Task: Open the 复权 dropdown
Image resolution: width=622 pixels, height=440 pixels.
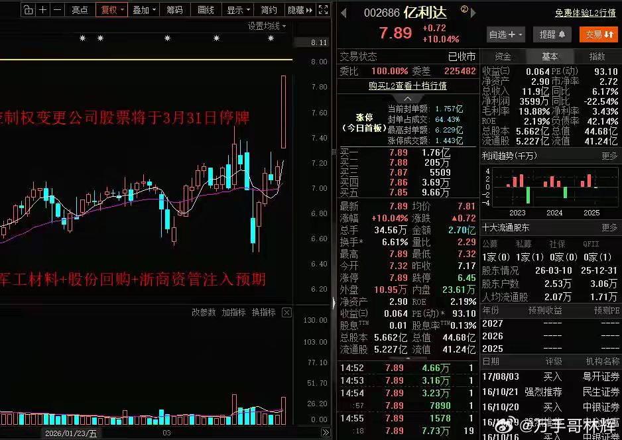Action: 112,10
